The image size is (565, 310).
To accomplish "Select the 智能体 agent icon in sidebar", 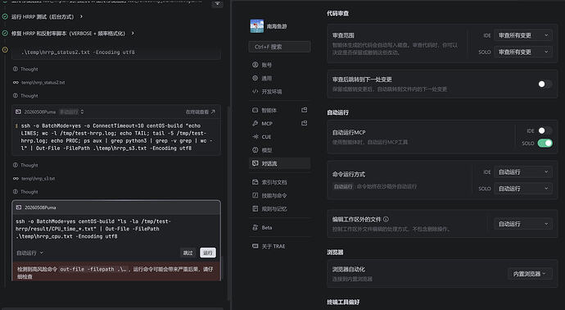I will click(255, 110).
